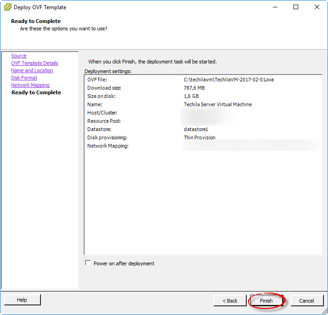Click the Back button

point(230,301)
